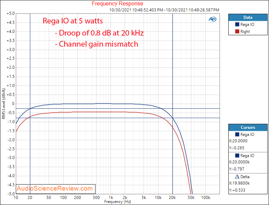Screen dimensions: 269x205
Task: Click the cursor marker at 20 Hz on blue curve
Action: (30, 108)
